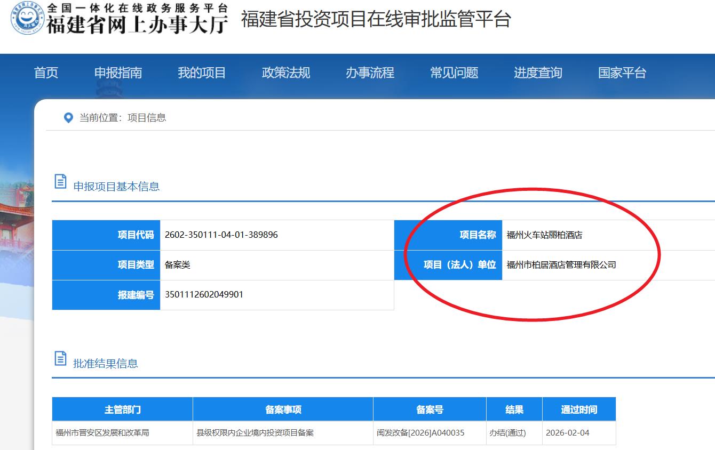Select the 进度查询 menu item
Image resolution: width=715 pixels, height=450 pixels.
538,73
